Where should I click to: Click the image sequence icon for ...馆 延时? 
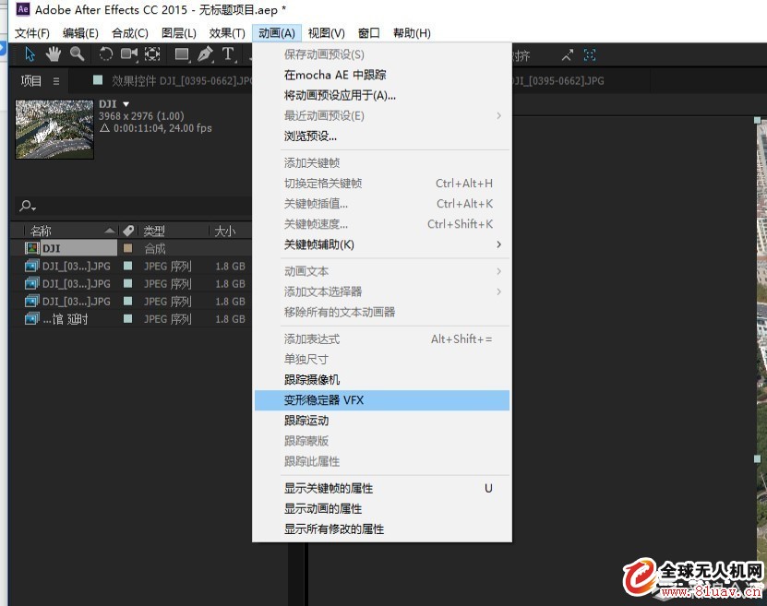[31, 318]
